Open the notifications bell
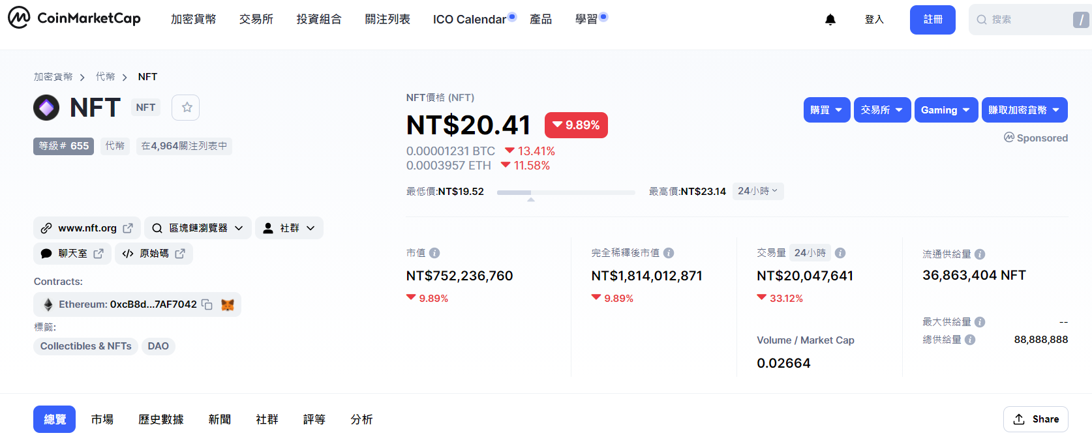The image size is (1092, 444). pyautogui.click(x=830, y=20)
